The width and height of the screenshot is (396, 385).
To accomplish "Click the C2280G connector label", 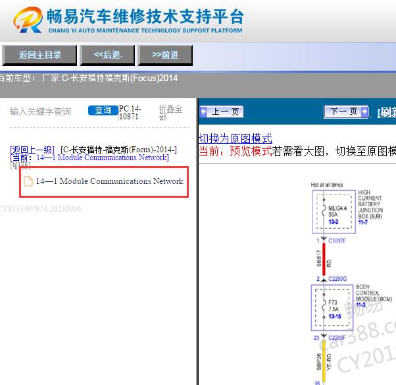I will point(337,279).
